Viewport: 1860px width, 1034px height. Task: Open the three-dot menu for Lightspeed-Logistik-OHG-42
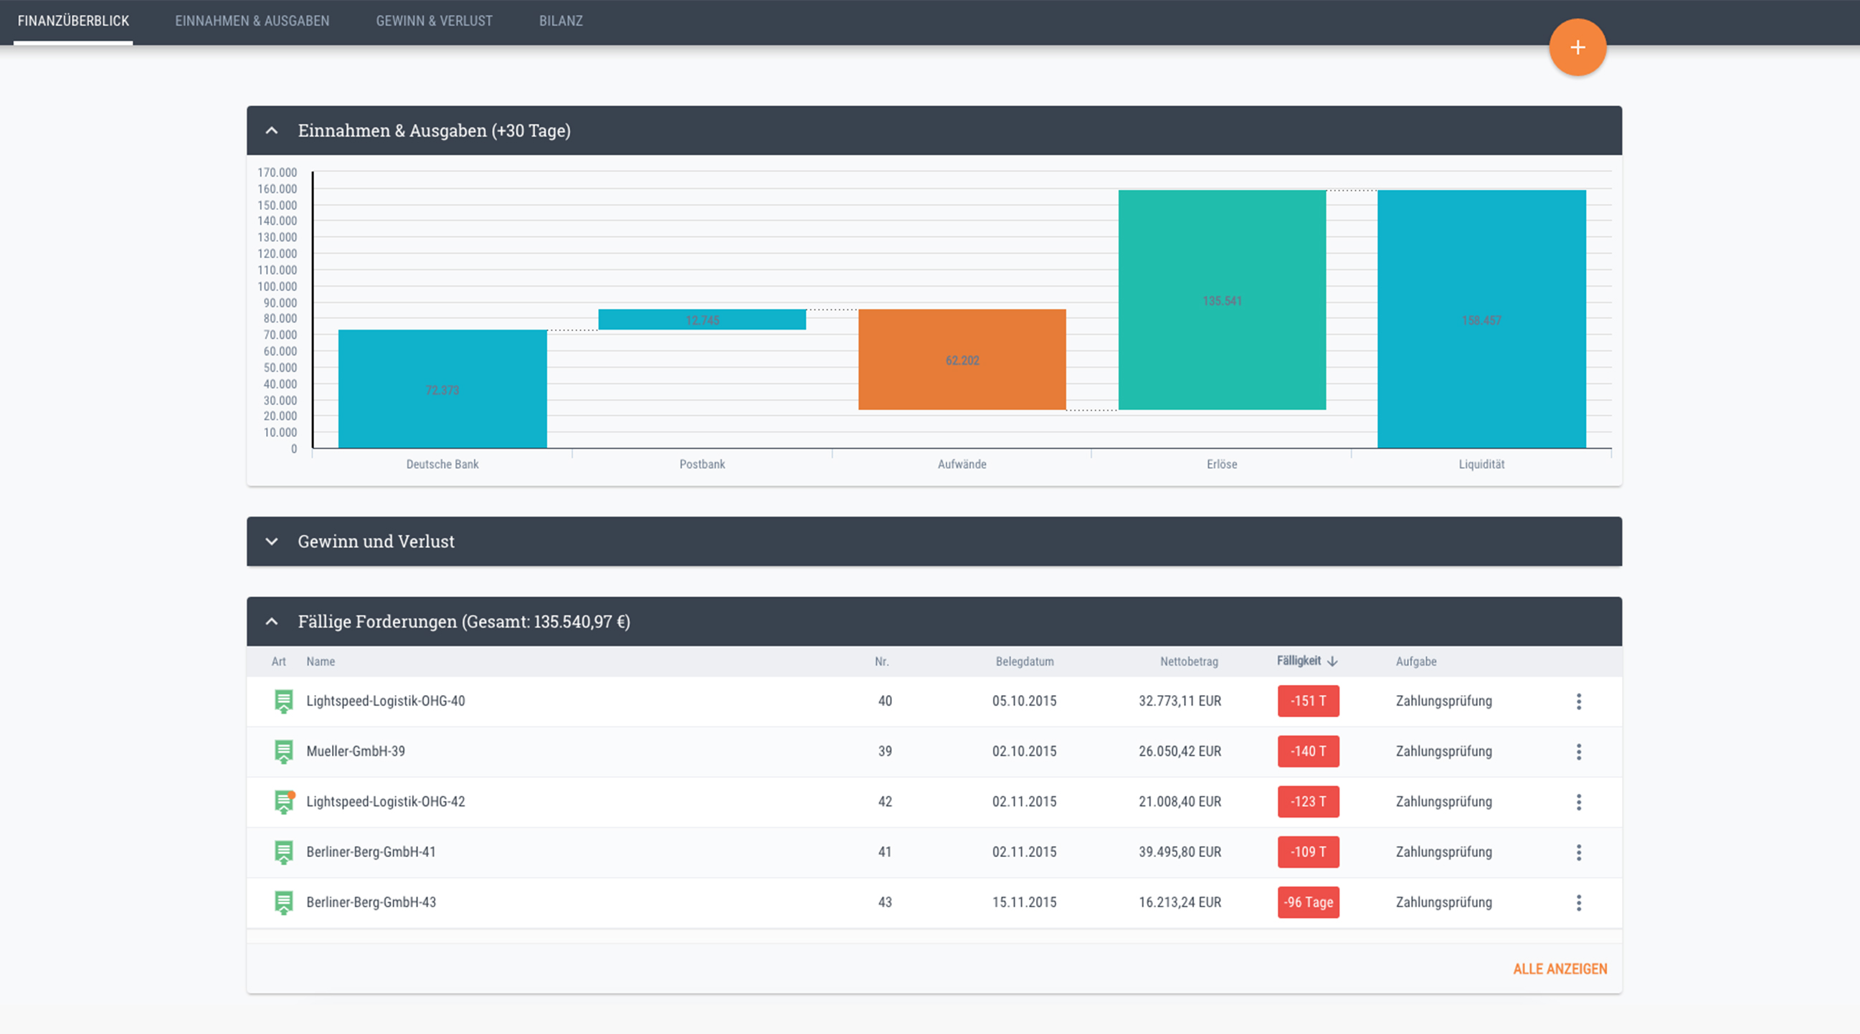(x=1578, y=803)
